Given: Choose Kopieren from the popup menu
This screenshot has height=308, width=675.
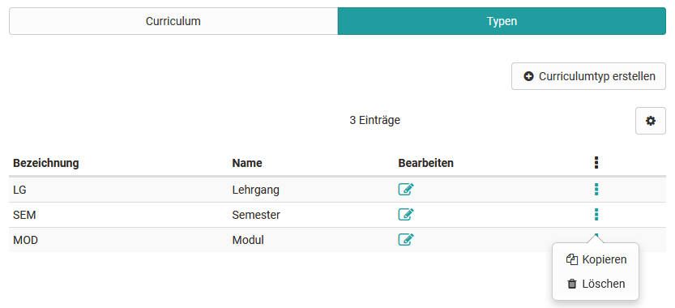Looking at the screenshot, I should (x=596, y=259).
